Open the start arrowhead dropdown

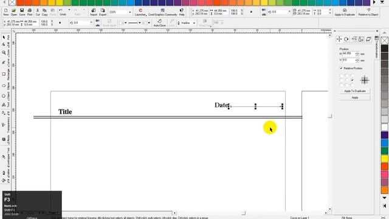(x=126, y=23)
